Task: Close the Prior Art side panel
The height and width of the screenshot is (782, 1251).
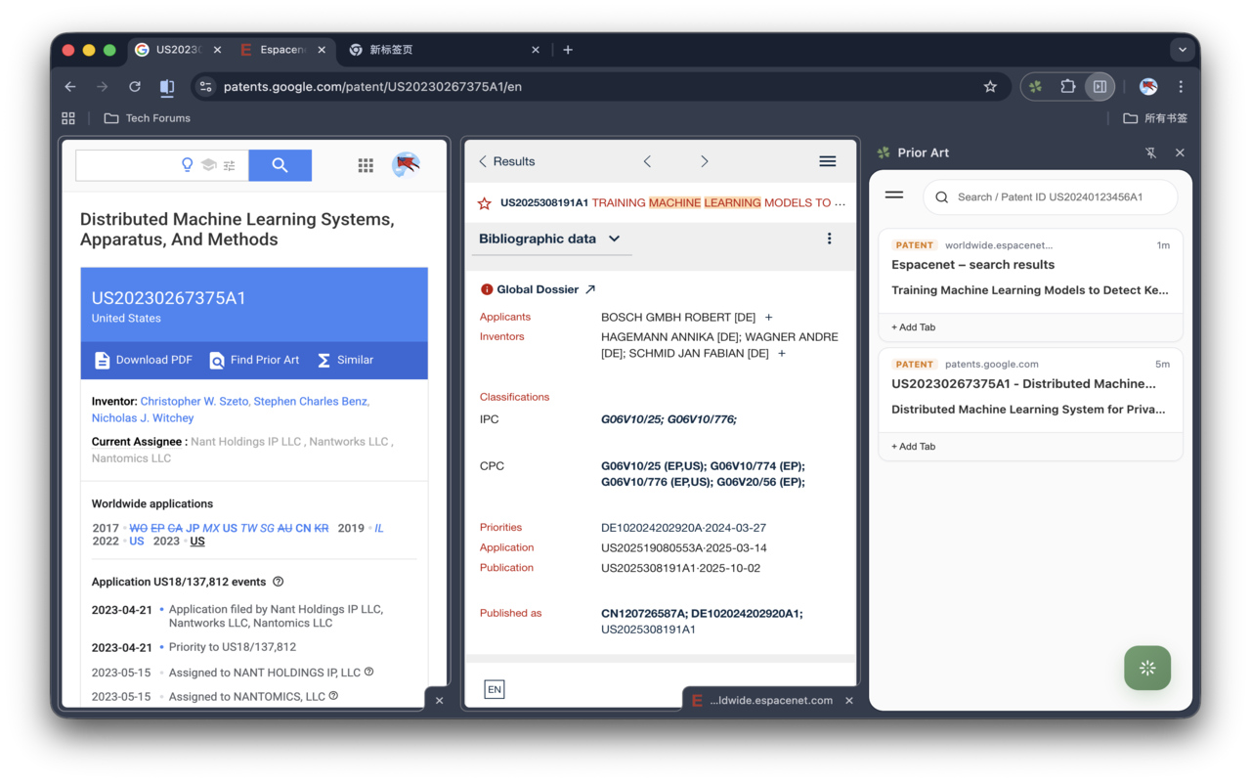Action: click(x=1180, y=152)
